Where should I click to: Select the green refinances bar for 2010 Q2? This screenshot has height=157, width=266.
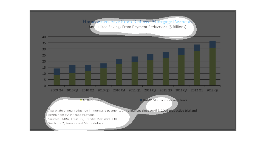click(x=88, y=78)
